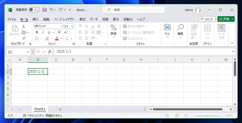Click the cell borders icon

tap(37, 38)
